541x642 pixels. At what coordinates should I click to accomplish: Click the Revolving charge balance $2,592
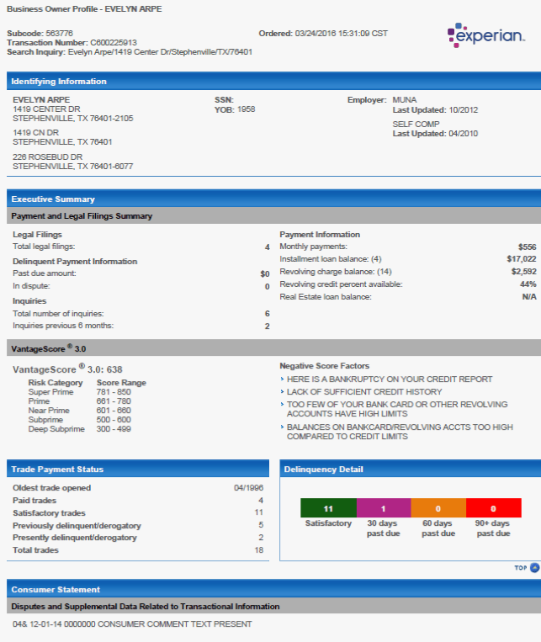coord(524,272)
